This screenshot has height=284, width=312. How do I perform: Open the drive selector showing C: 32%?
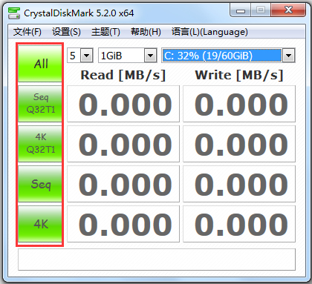click(228, 56)
